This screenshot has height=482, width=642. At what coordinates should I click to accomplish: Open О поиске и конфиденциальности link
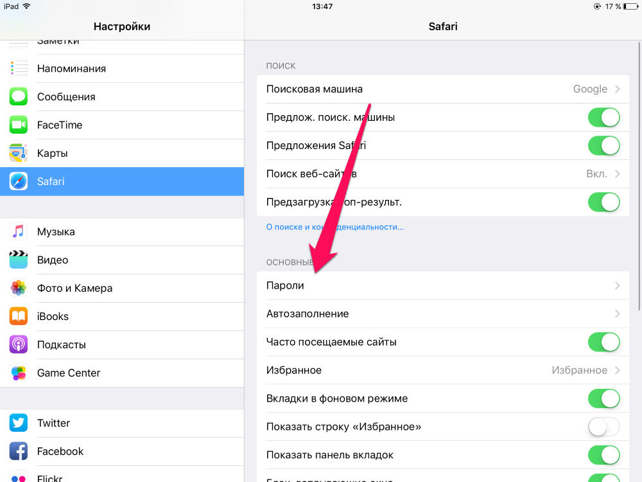pyautogui.click(x=334, y=227)
